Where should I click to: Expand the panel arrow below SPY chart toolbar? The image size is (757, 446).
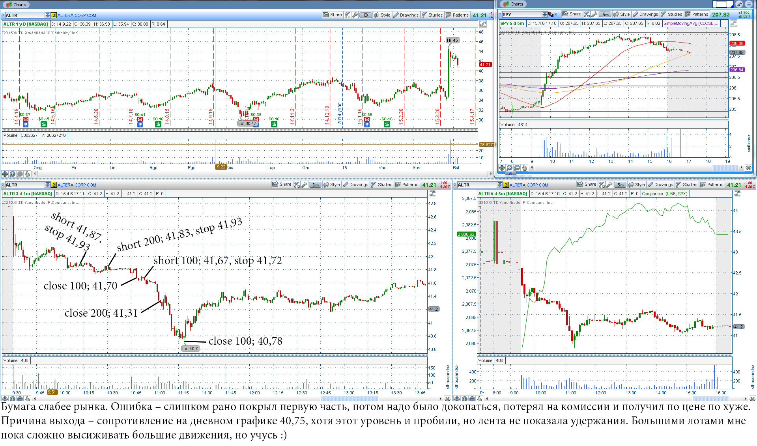click(x=510, y=173)
